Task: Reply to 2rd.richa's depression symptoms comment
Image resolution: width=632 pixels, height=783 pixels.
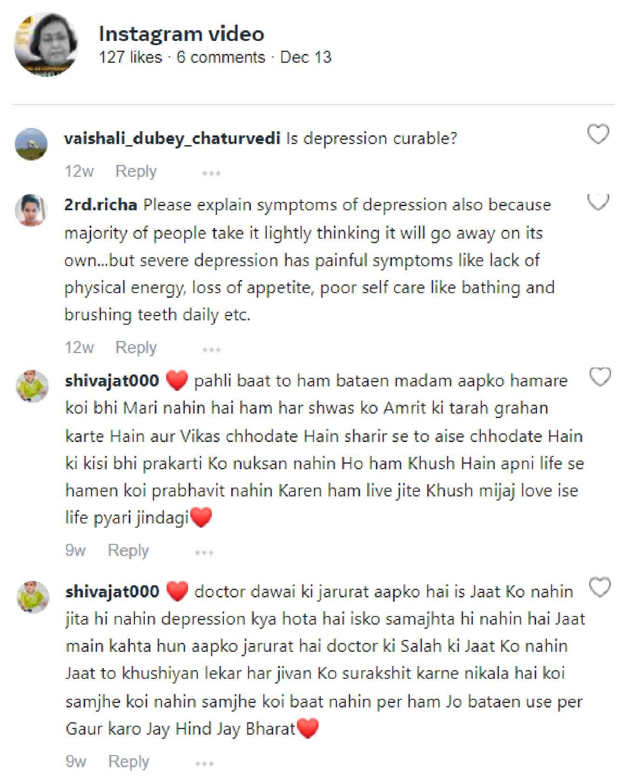Action: [136, 348]
